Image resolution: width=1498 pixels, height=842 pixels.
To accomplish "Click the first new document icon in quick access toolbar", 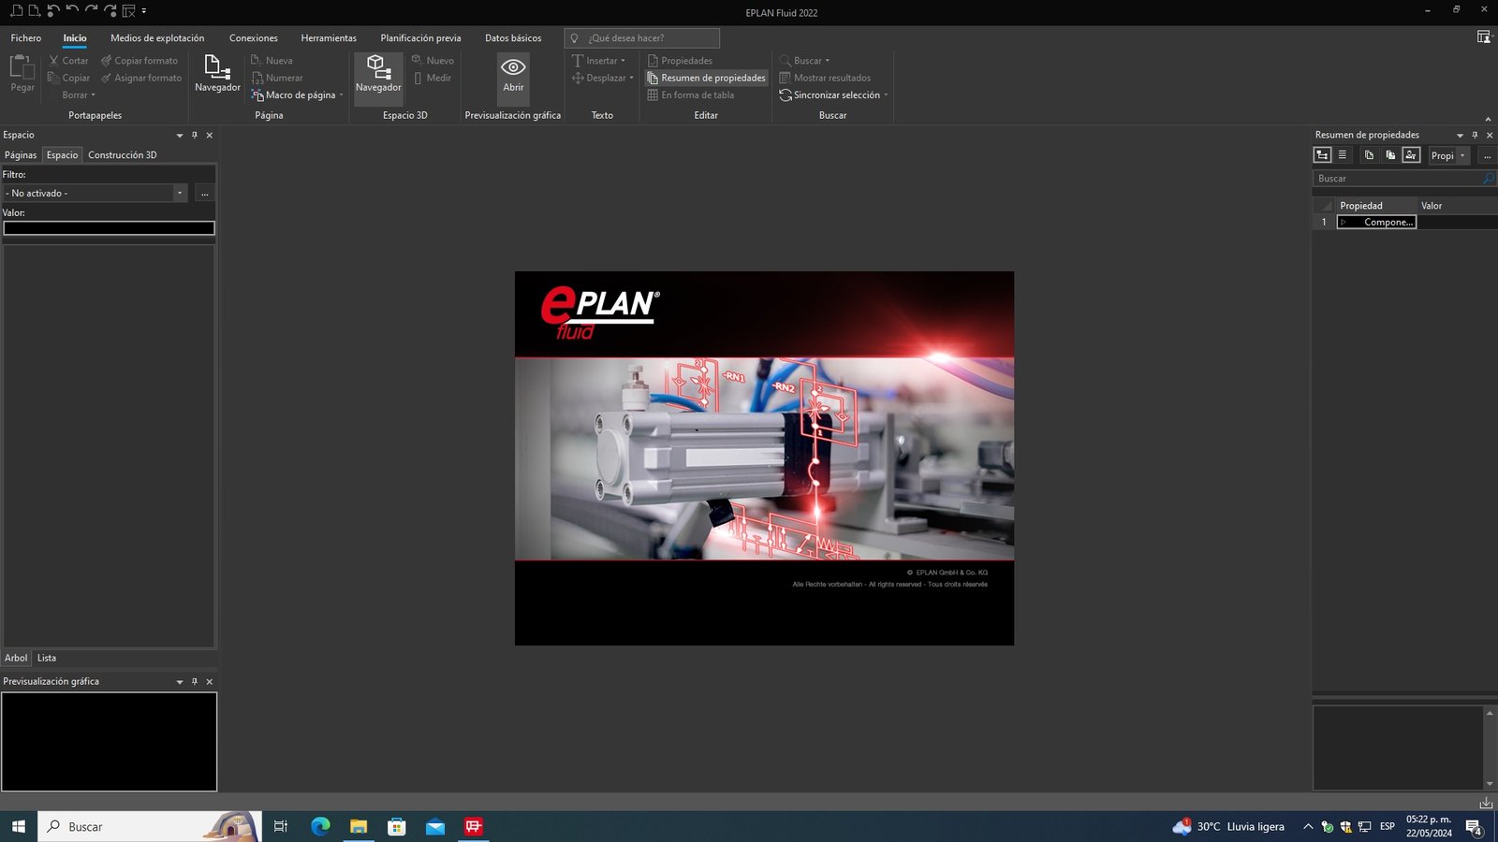I will [x=16, y=11].
